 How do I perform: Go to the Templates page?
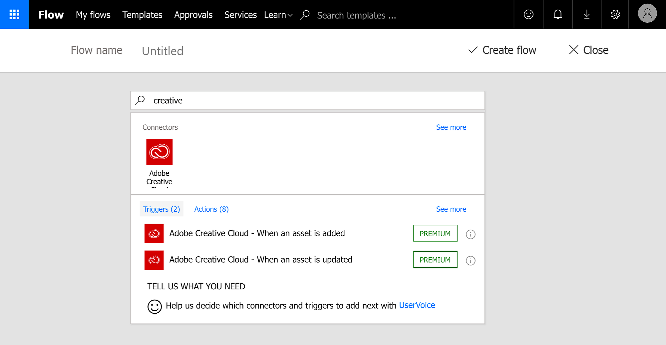tap(142, 15)
